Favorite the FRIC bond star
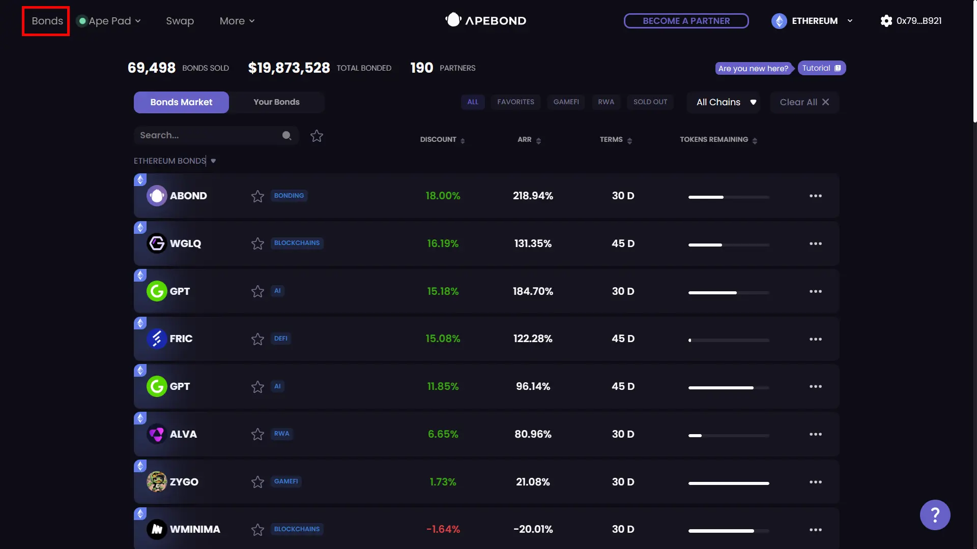 (257, 339)
